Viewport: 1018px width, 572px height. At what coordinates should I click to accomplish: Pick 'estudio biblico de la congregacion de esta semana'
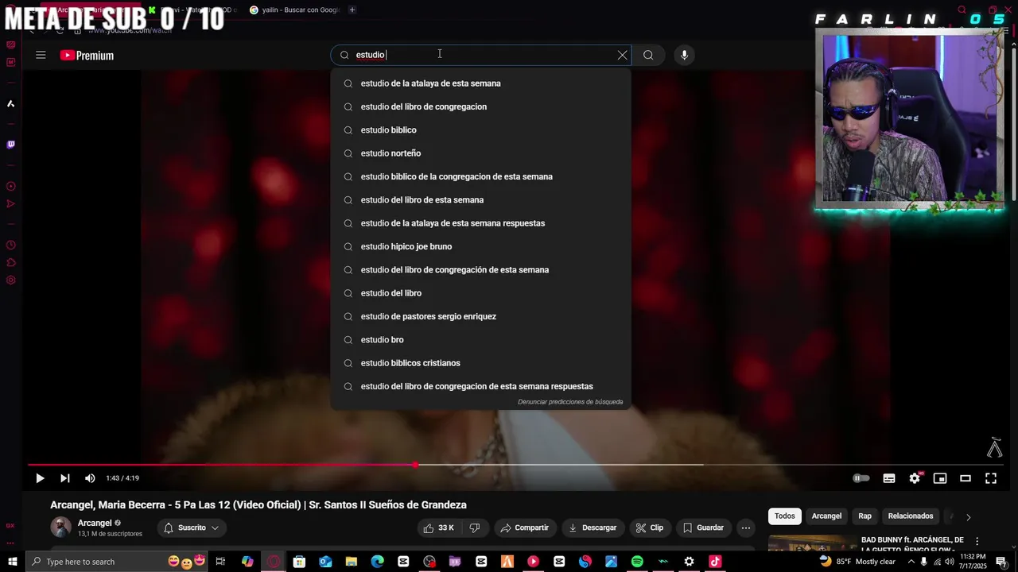click(481, 176)
